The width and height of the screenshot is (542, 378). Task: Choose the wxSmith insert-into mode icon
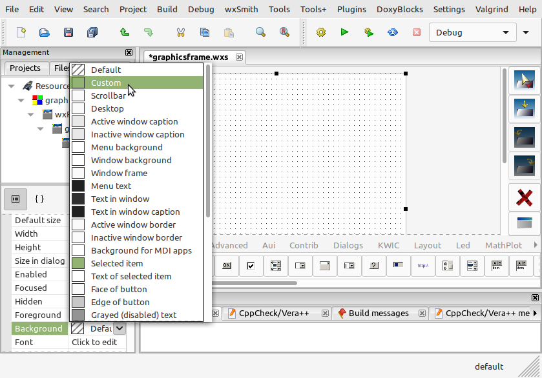525,109
